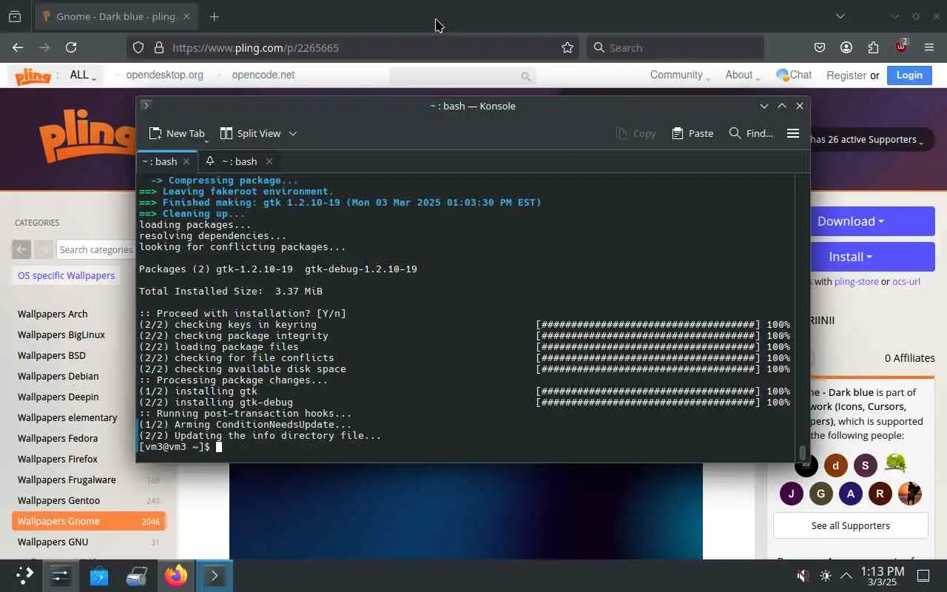Select highlighted Wallpapers Gnome category

(89, 521)
